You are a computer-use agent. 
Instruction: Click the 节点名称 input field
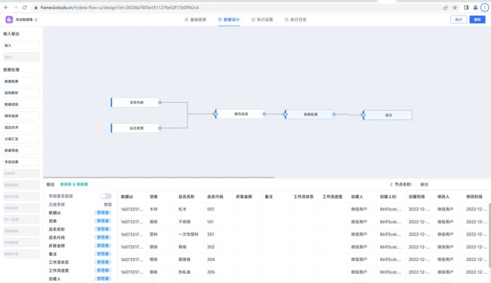point(452,184)
